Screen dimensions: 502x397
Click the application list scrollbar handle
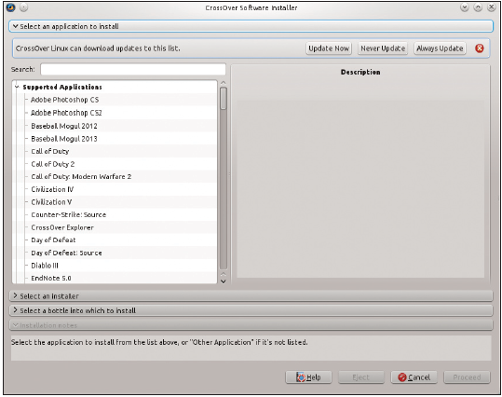point(224,99)
